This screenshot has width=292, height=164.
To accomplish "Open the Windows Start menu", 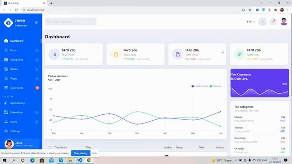I will (5, 160).
